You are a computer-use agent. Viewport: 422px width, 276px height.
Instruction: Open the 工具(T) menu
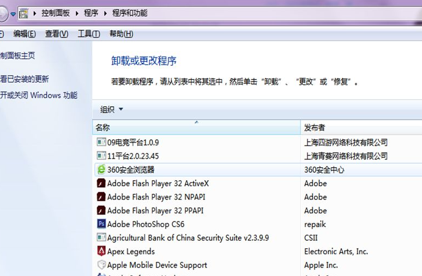89,34
